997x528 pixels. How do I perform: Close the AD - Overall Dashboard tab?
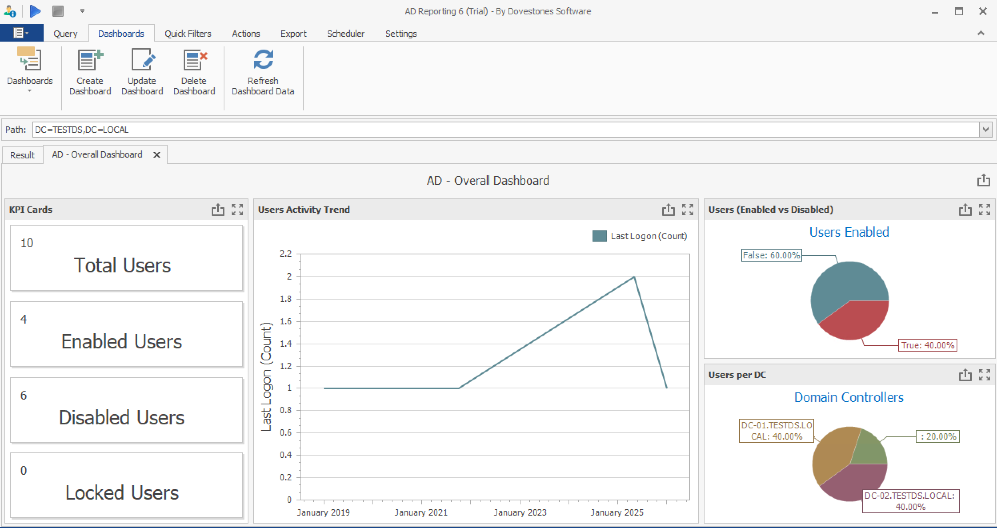157,155
